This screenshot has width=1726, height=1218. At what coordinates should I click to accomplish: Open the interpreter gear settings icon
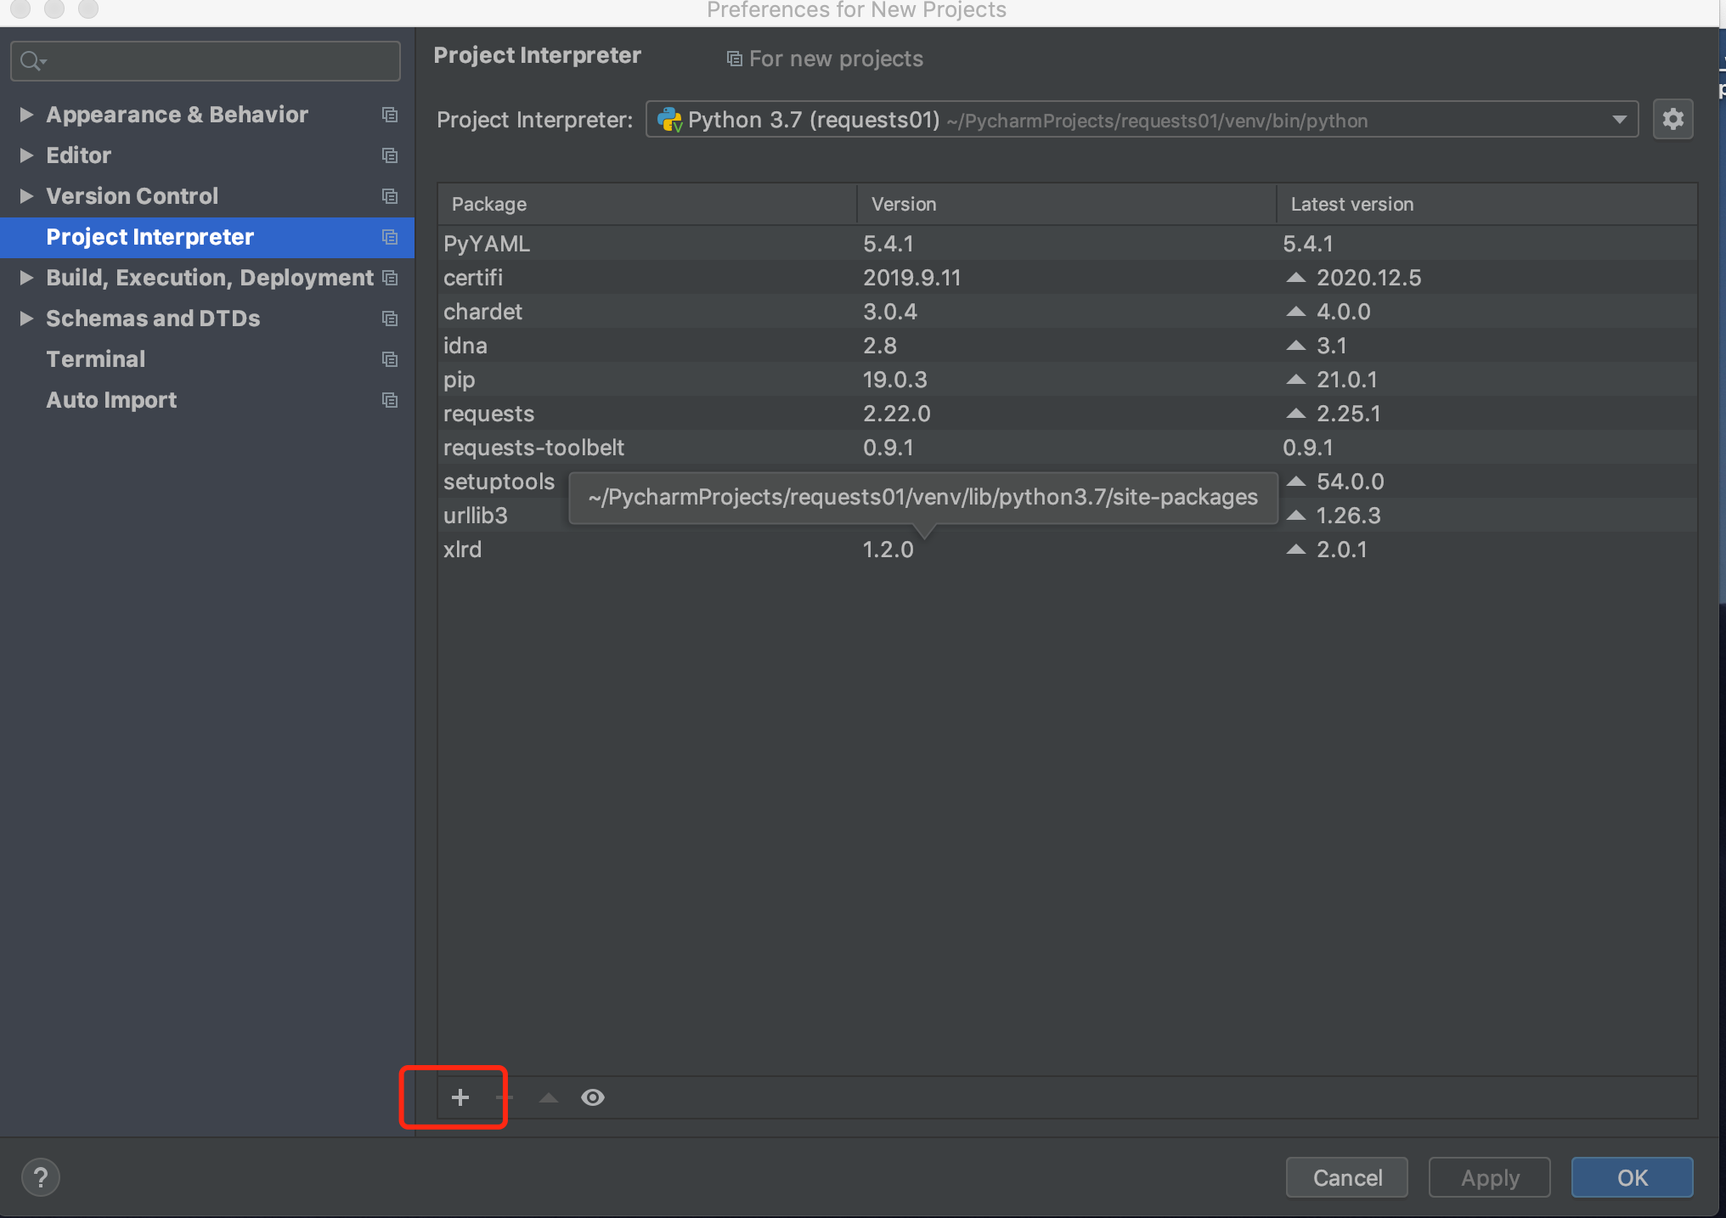[1672, 119]
